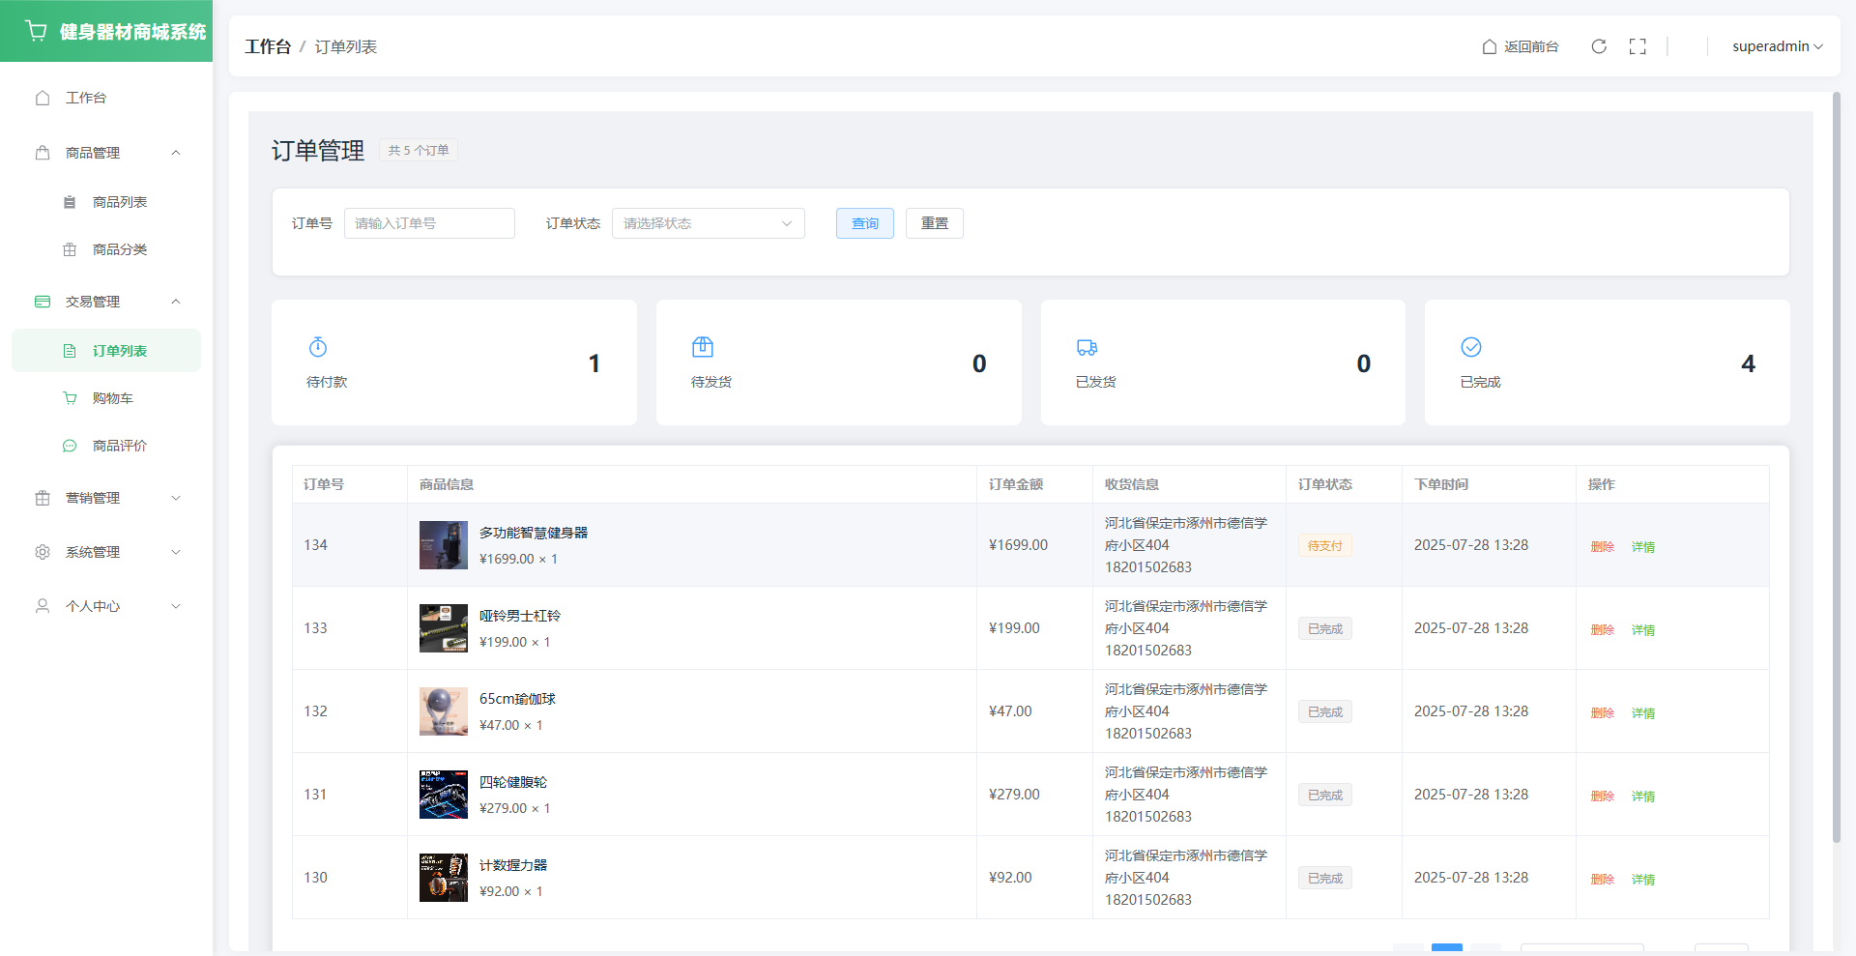Click the refresh icon in top bar
The width and height of the screenshot is (1856, 956).
point(1599,46)
